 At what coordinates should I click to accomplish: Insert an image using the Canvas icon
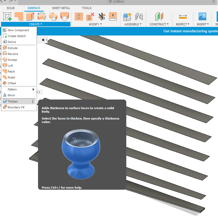[202, 16]
